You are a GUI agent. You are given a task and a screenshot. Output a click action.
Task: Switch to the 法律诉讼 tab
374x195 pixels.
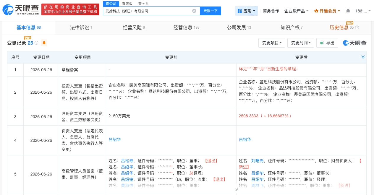tap(81, 27)
